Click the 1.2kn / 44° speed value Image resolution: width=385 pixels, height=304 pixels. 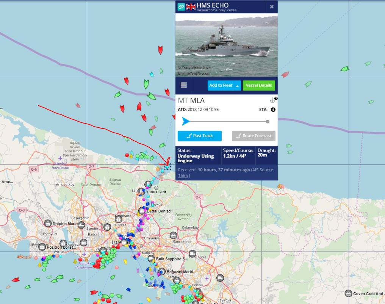235,156
